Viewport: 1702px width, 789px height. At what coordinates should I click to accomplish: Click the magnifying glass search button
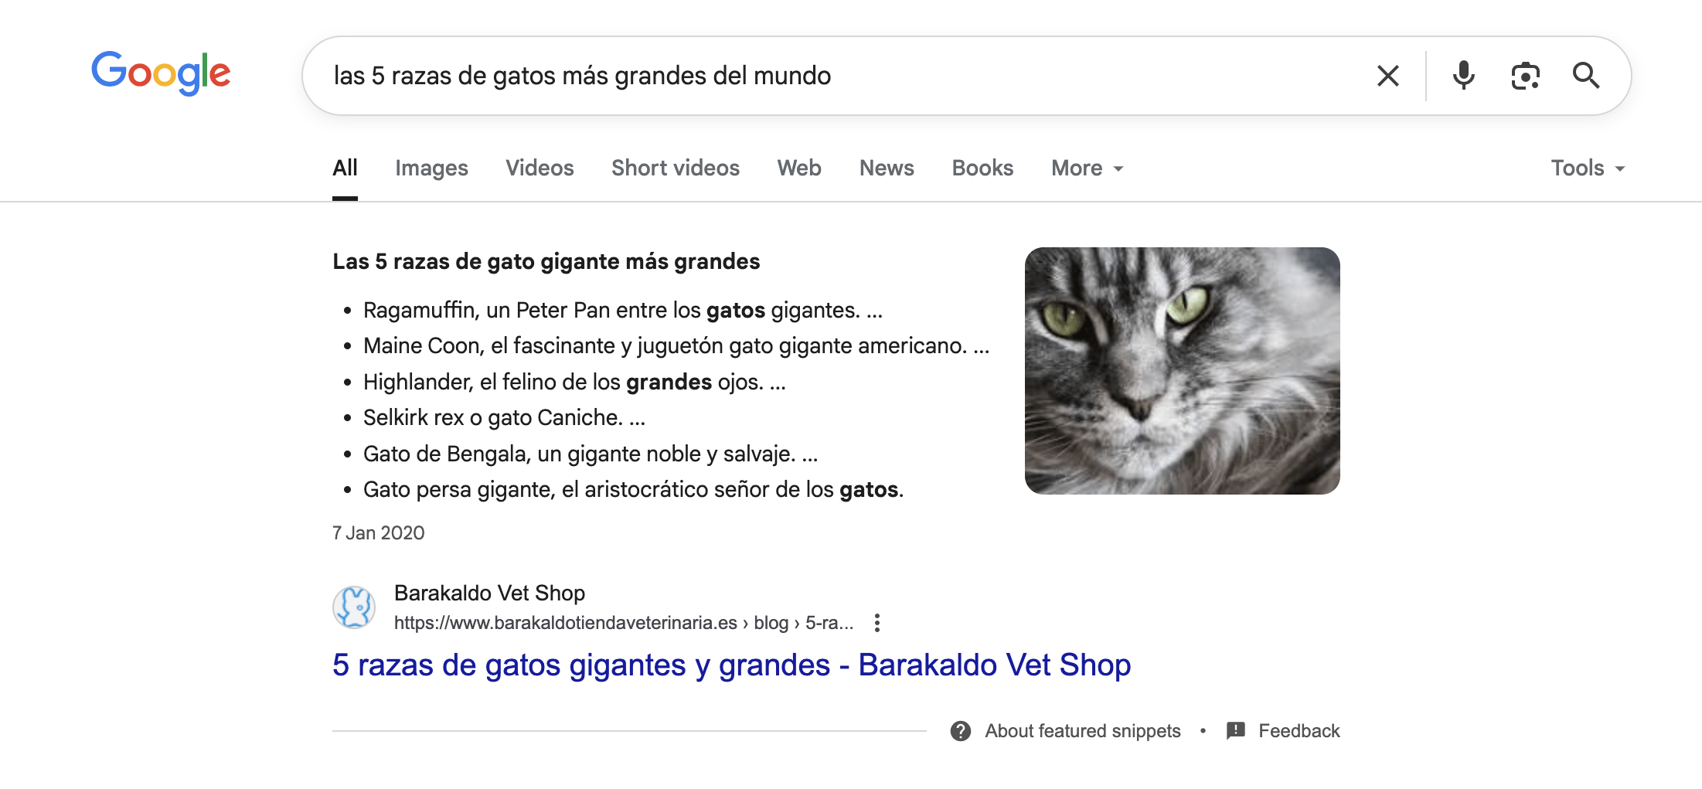point(1585,76)
